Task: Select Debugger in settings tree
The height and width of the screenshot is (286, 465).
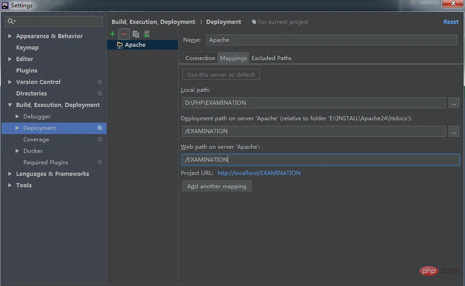Action: [37, 116]
